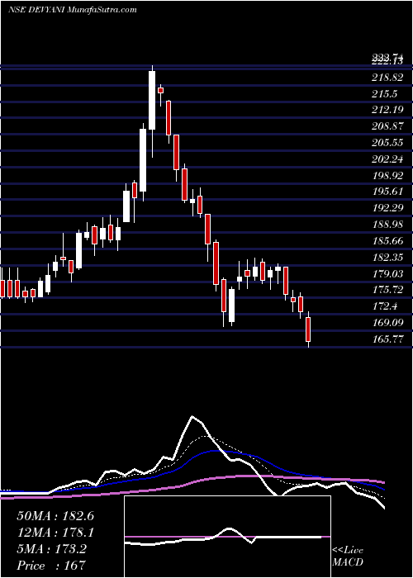Screen dimensions: 413x578
Task: Click the 182.35 price level label
Action: pyautogui.click(x=387, y=257)
